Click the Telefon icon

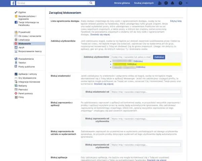16,63
